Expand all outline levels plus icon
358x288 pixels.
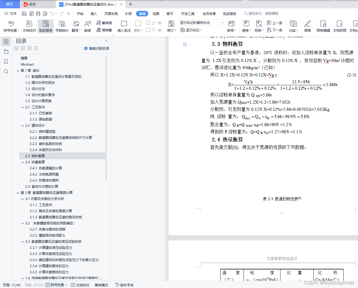coord(29,48)
